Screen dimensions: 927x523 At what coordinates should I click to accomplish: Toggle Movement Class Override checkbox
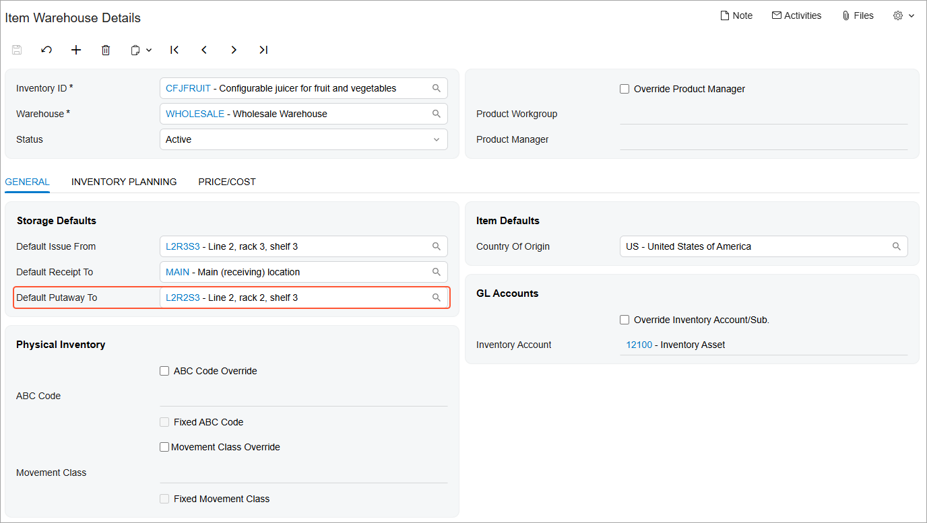(x=164, y=447)
